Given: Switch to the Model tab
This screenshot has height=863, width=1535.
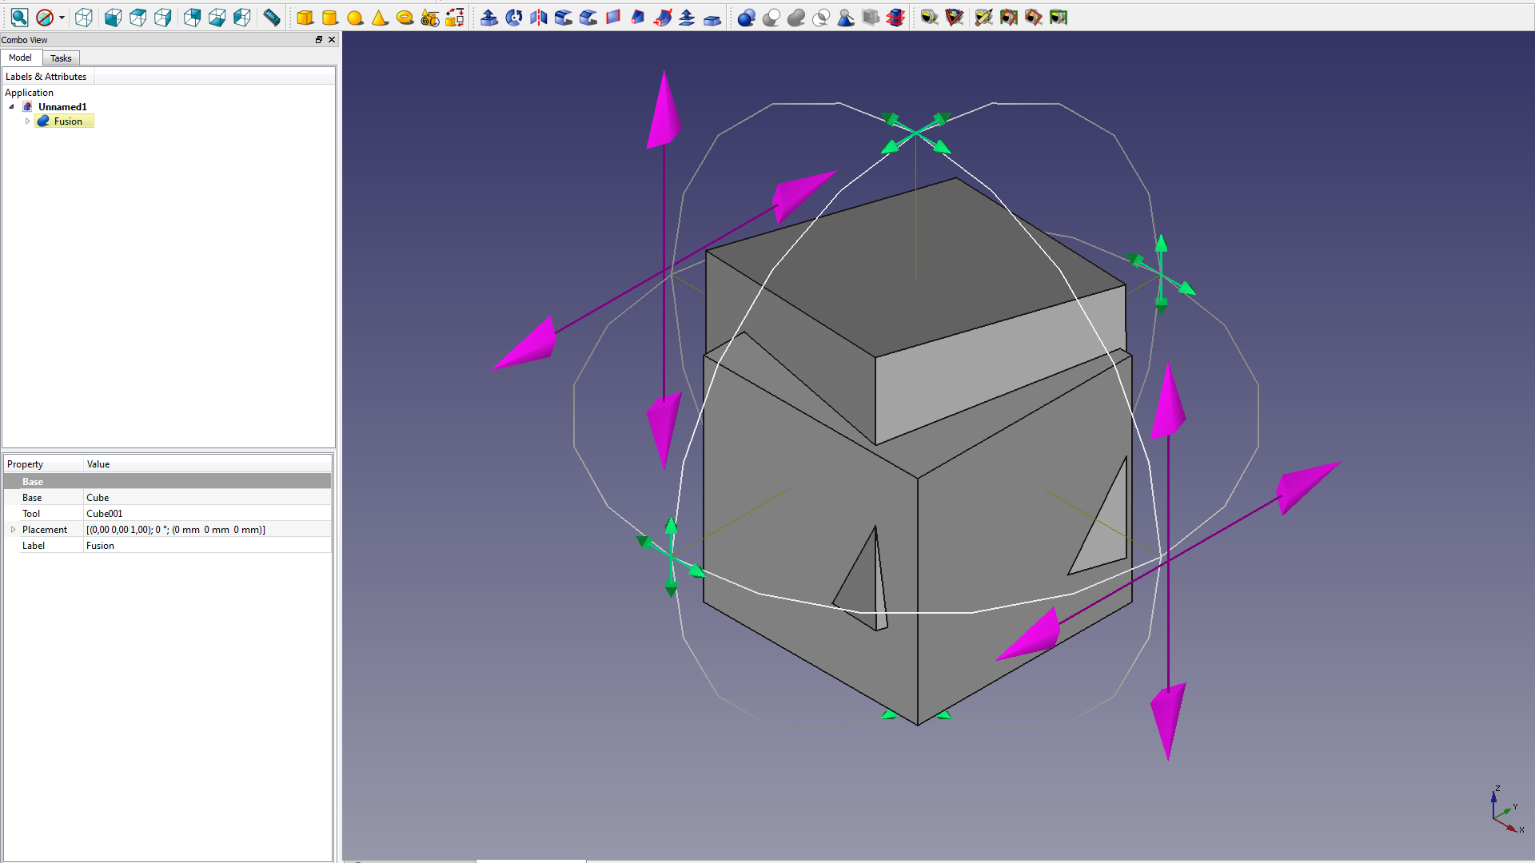Looking at the screenshot, I should 21,58.
